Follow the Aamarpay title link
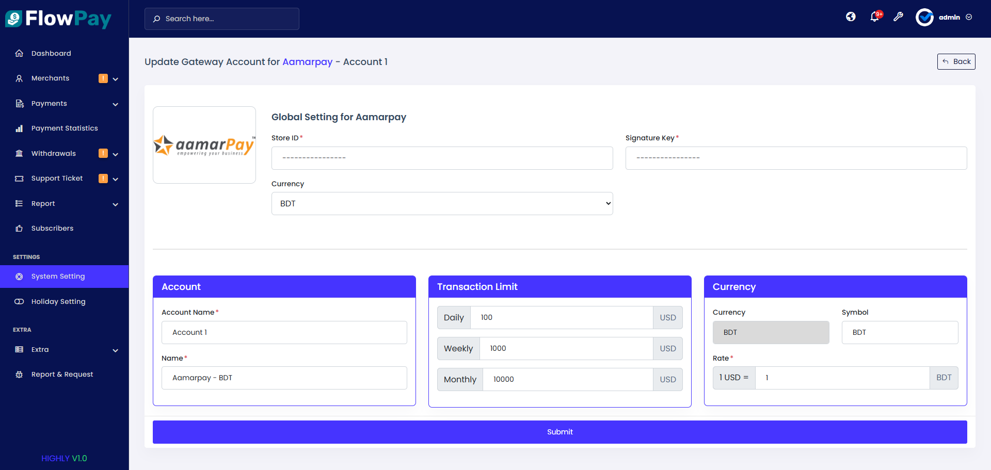The width and height of the screenshot is (991, 470). click(307, 62)
